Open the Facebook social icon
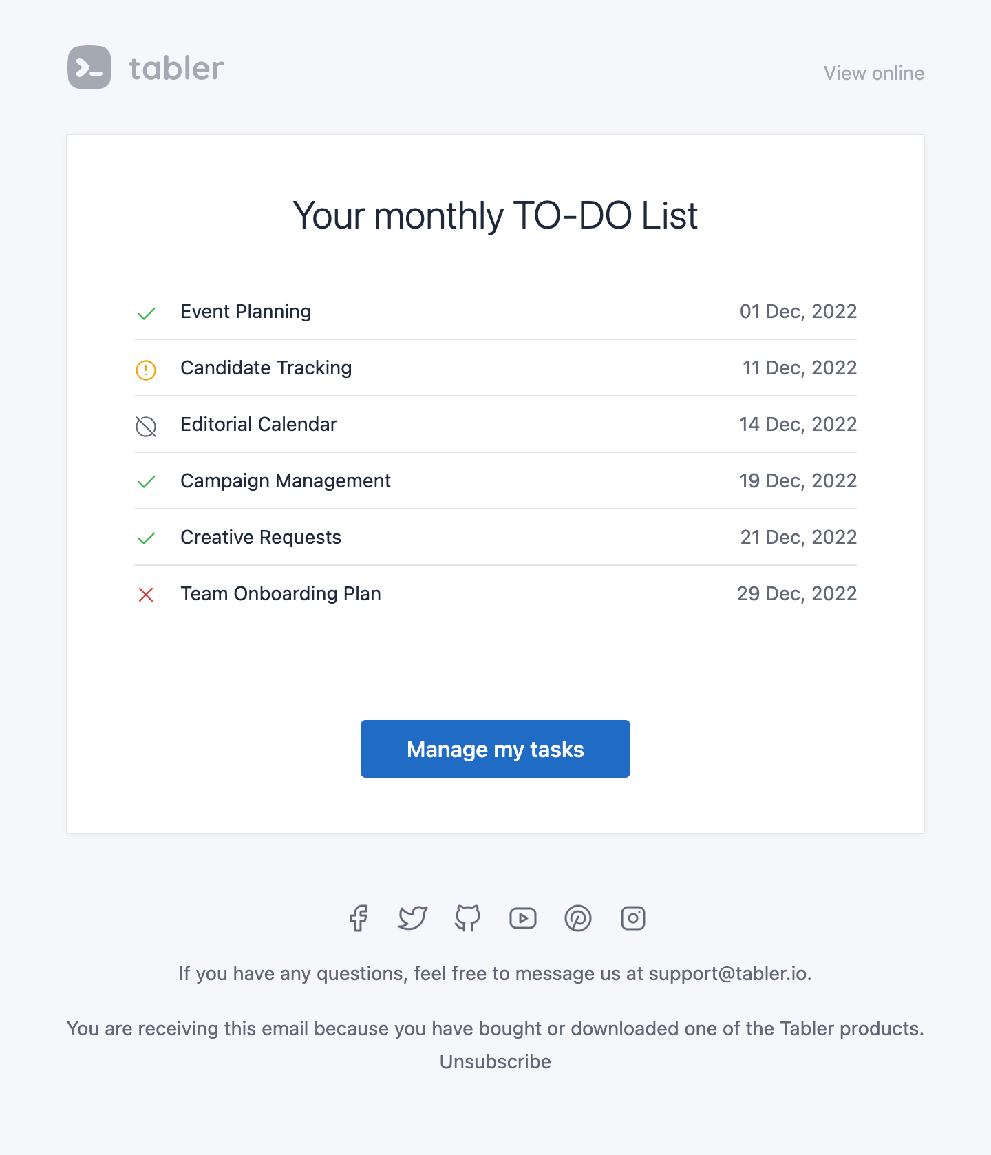The height and width of the screenshot is (1155, 991). (x=358, y=918)
